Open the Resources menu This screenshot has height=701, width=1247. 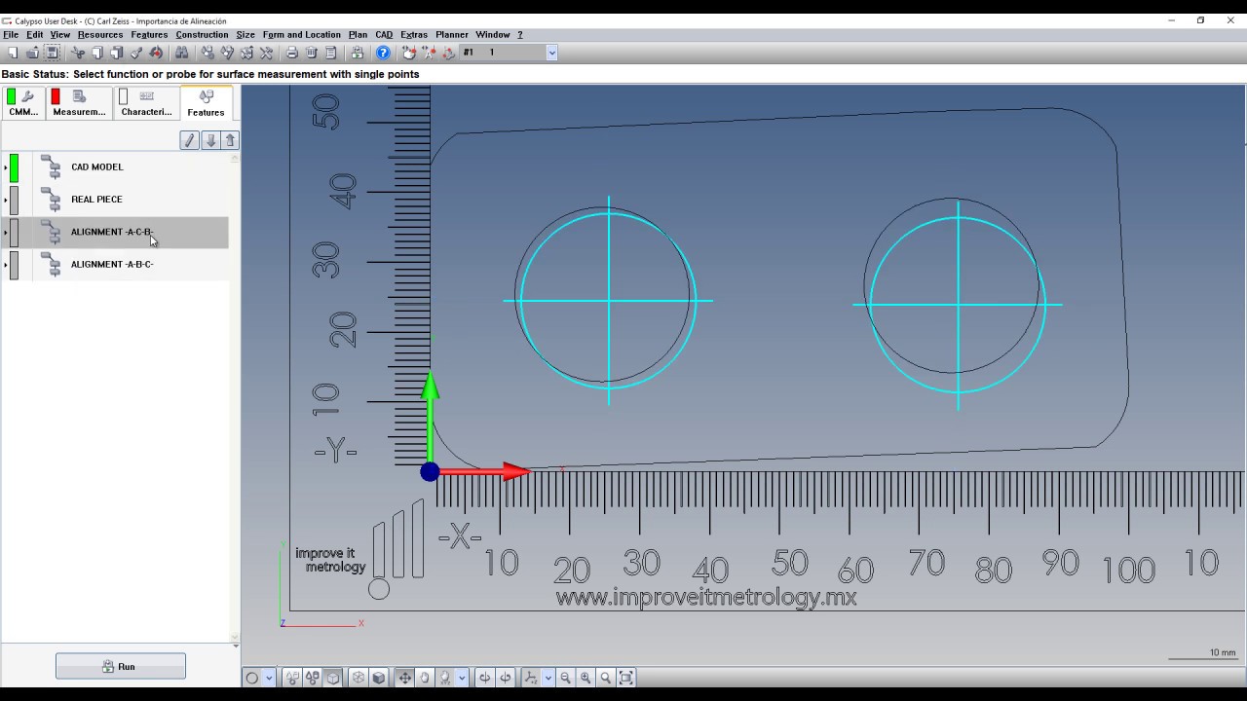click(x=100, y=34)
